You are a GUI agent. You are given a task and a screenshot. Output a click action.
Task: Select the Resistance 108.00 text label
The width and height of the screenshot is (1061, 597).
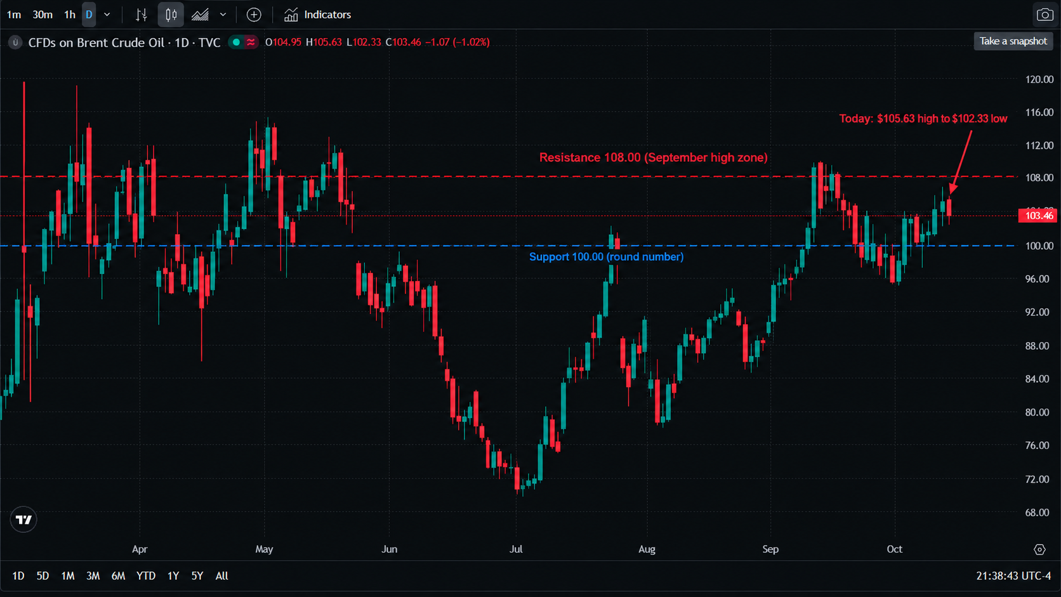tap(653, 157)
